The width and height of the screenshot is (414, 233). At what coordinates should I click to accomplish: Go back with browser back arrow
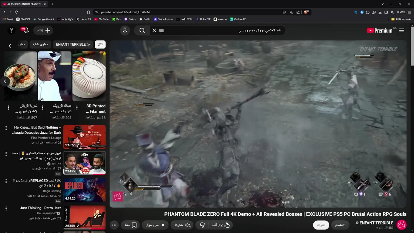pos(4,12)
